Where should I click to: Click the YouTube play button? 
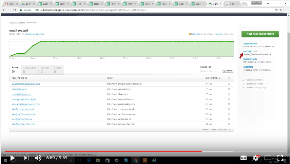12,158
